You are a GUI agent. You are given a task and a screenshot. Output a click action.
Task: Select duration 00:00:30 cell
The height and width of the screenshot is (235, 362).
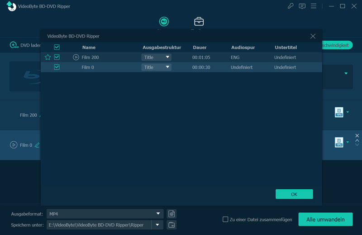pos(201,67)
